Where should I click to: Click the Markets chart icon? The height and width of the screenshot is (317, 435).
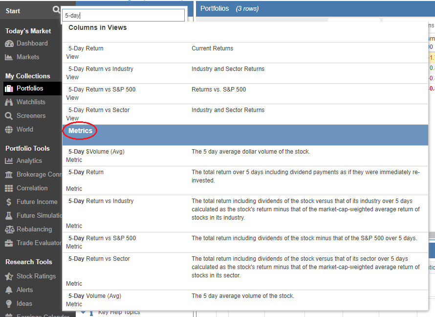[9, 57]
